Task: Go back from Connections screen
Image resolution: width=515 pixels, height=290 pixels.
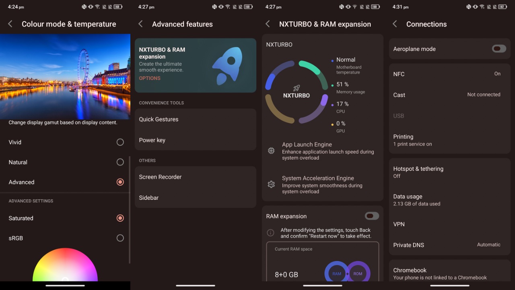Action: point(395,24)
